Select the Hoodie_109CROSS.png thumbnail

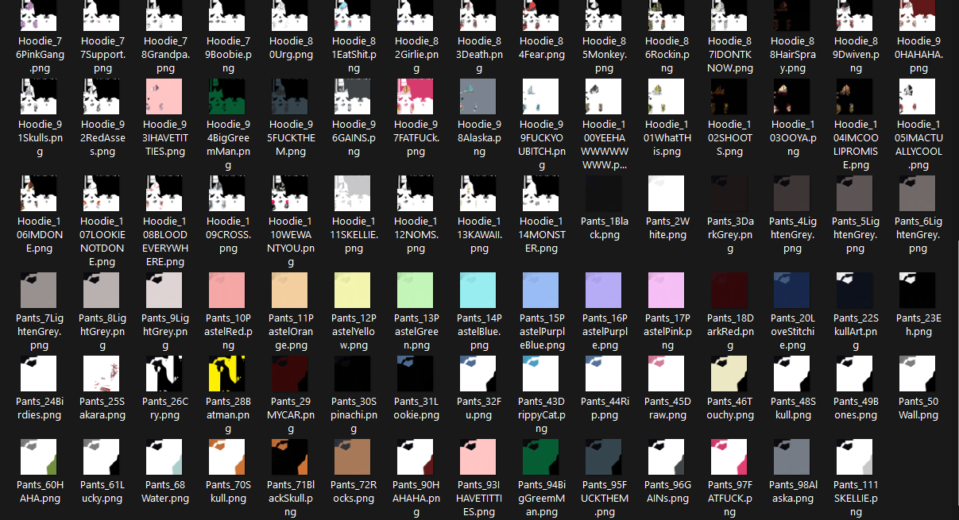(x=226, y=195)
